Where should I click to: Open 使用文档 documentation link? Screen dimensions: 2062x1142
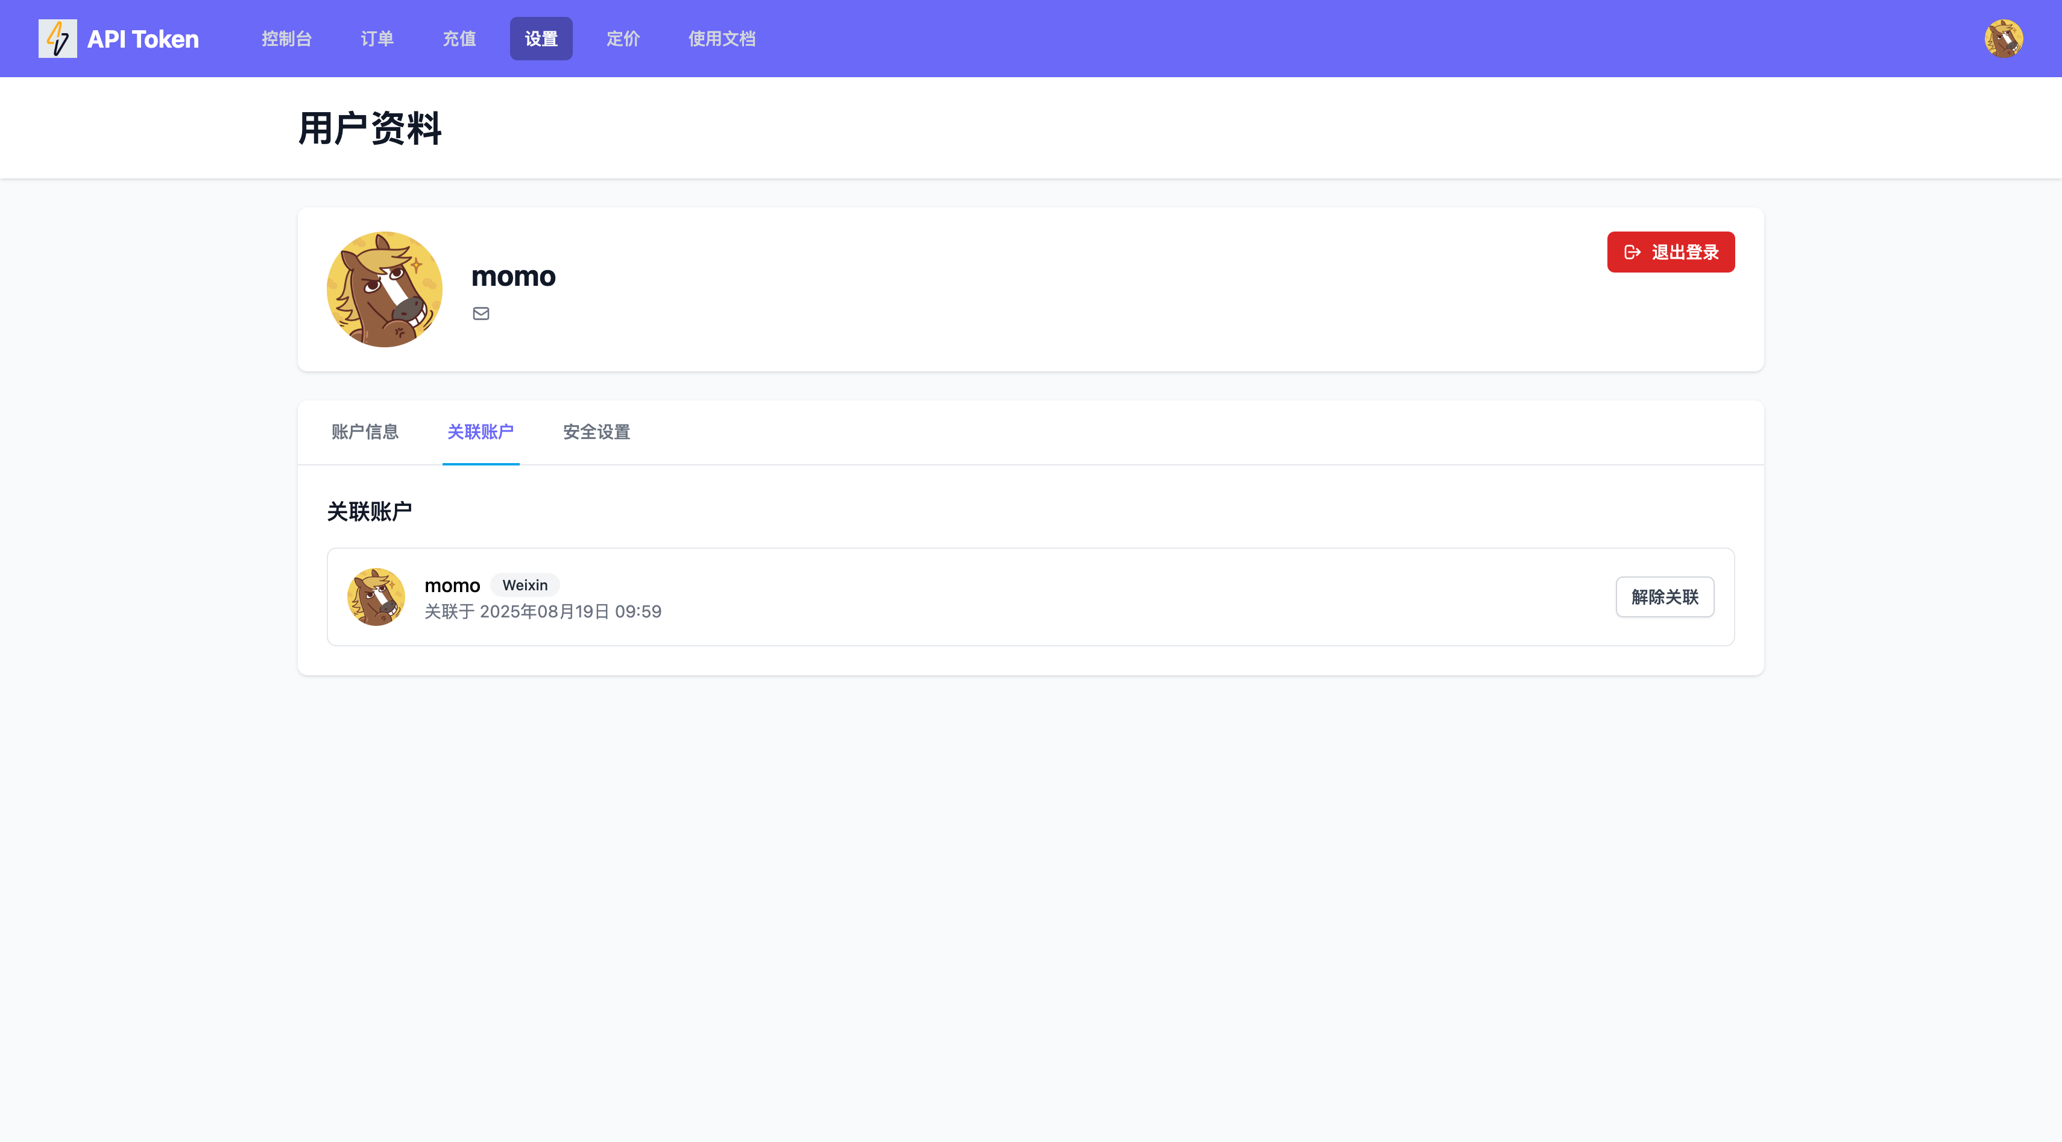(721, 39)
